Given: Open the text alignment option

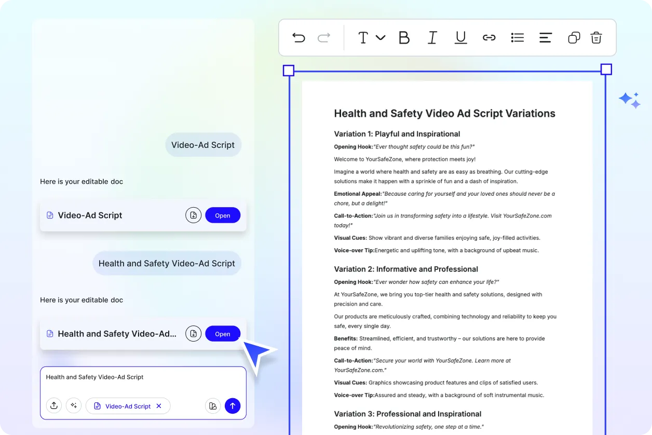Looking at the screenshot, I should point(545,37).
